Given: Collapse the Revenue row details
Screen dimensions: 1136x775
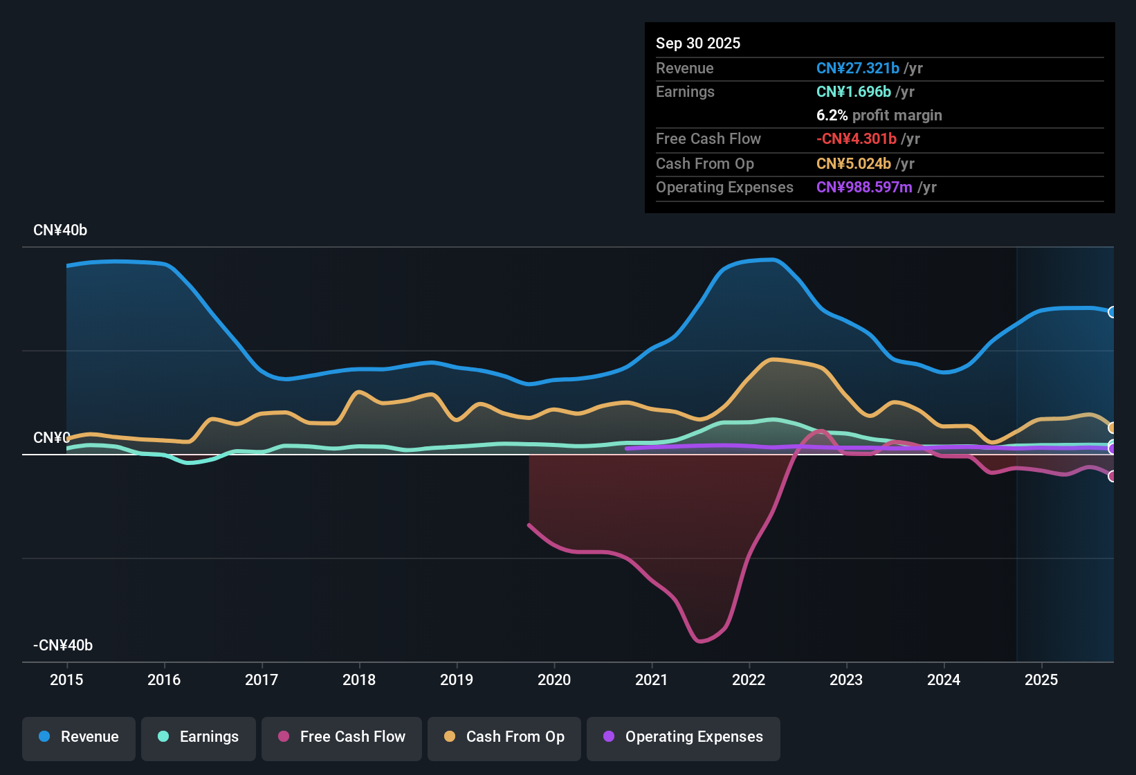Looking at the screenshot, I should click(685, 68).
